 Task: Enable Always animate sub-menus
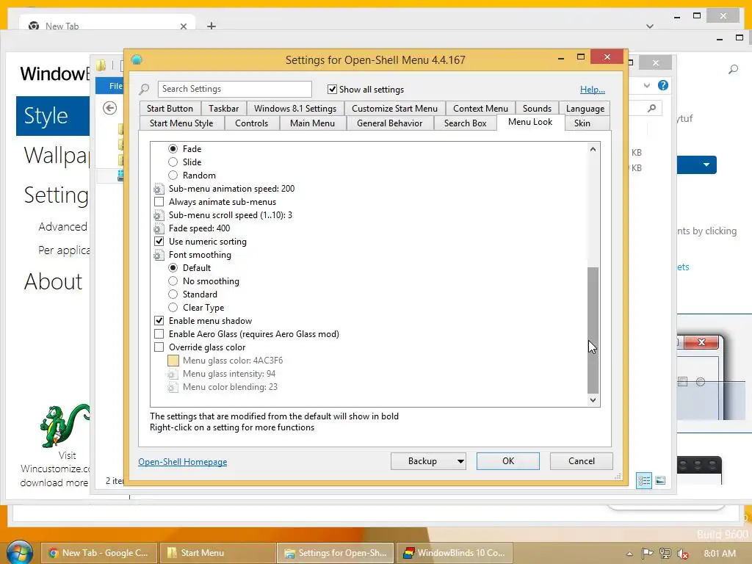159,202
